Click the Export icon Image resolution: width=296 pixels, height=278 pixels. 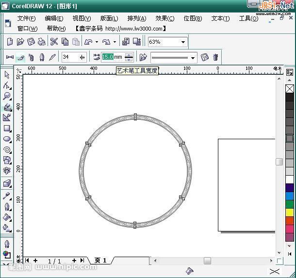click(x=137, y=42)
